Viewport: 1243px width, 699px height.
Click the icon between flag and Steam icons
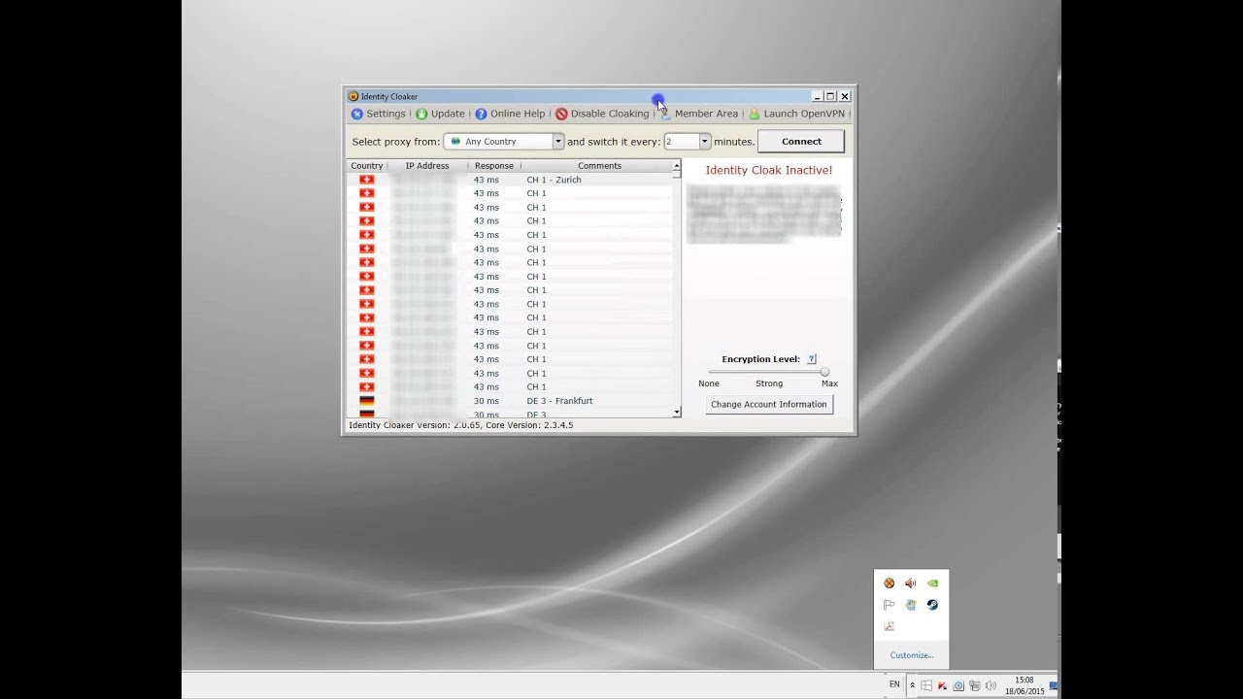point(910,605)
